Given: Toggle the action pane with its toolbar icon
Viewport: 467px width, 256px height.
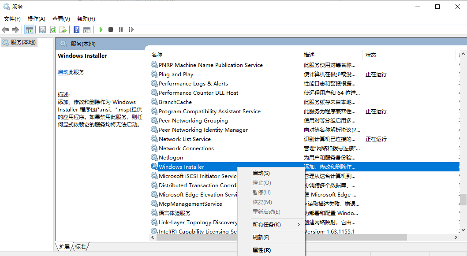Looking at the screenshot, I should 87,30.
